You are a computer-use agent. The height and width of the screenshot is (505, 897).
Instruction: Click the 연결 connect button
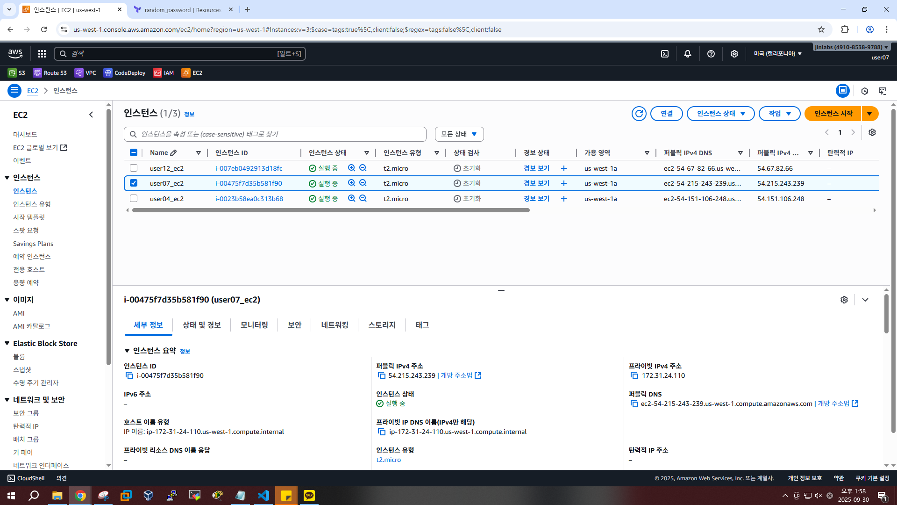tap(666, 114)
